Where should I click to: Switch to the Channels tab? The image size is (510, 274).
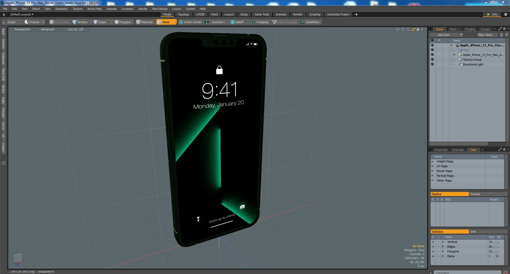pyautogui.click(x=457, y=150)
